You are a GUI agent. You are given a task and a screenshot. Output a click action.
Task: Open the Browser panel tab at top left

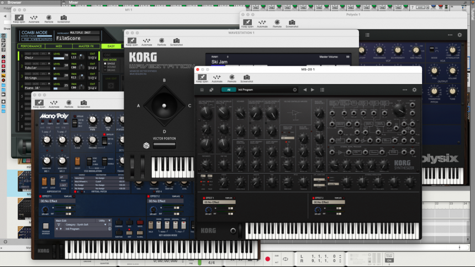click(14, 2)
